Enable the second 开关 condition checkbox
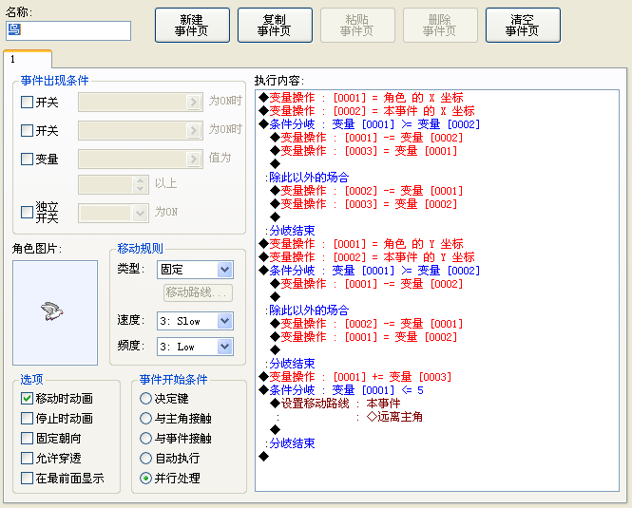 pos(27,130)
